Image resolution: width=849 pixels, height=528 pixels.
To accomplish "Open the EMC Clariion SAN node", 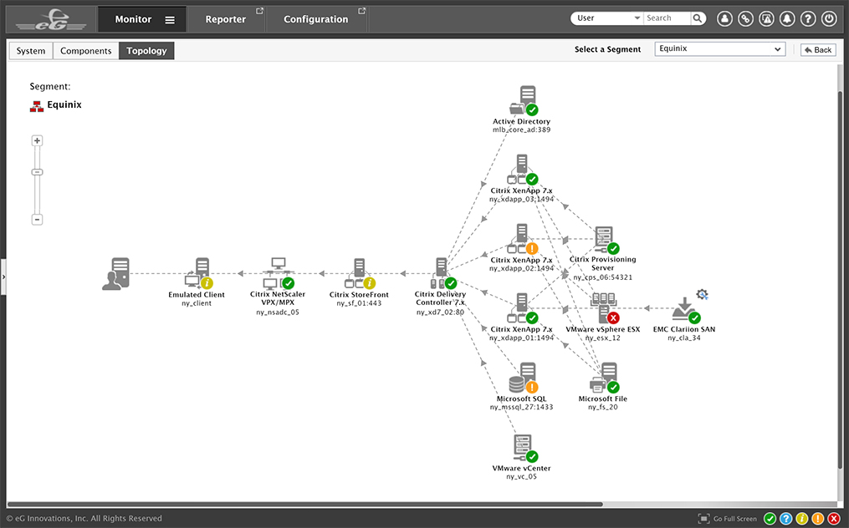I will click(686, 309).
